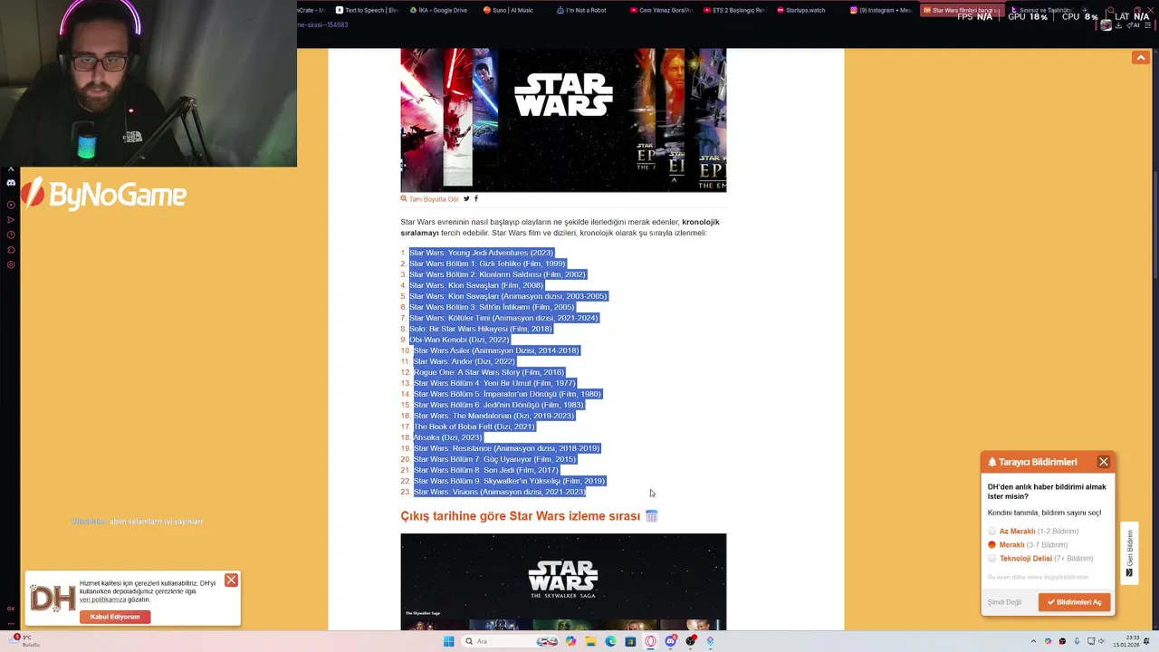Screen dimensions: 1159x652
Task: Click the 'Bildirimleri Aç' button
Action: (x=1075, y=602)
